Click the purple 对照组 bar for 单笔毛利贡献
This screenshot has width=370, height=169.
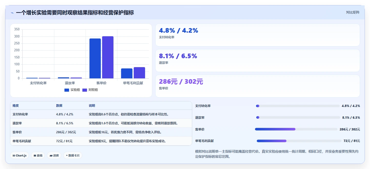139,73
